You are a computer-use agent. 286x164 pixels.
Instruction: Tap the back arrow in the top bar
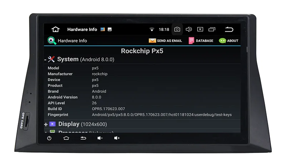click(229, 30)
